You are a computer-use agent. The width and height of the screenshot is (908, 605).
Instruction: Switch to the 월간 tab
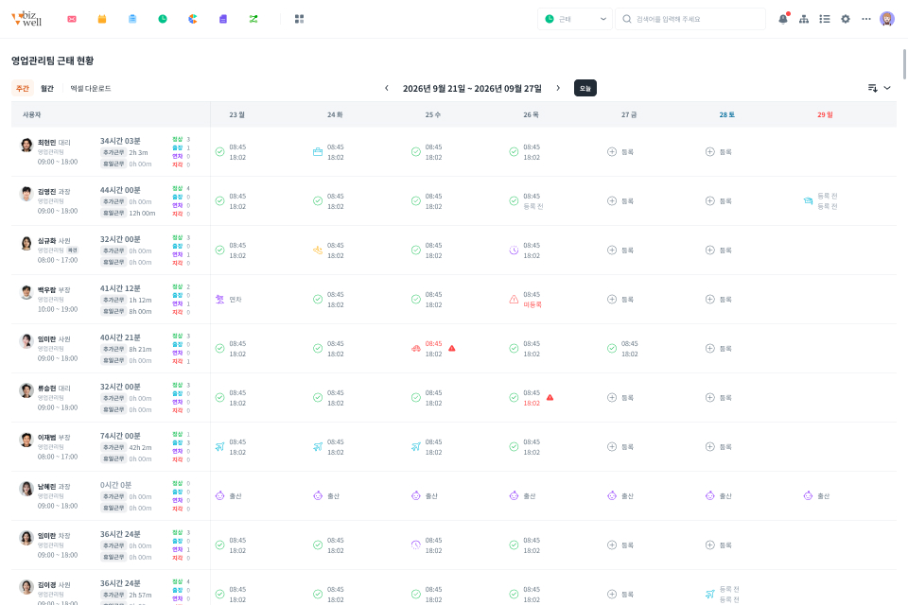point(47,88)
